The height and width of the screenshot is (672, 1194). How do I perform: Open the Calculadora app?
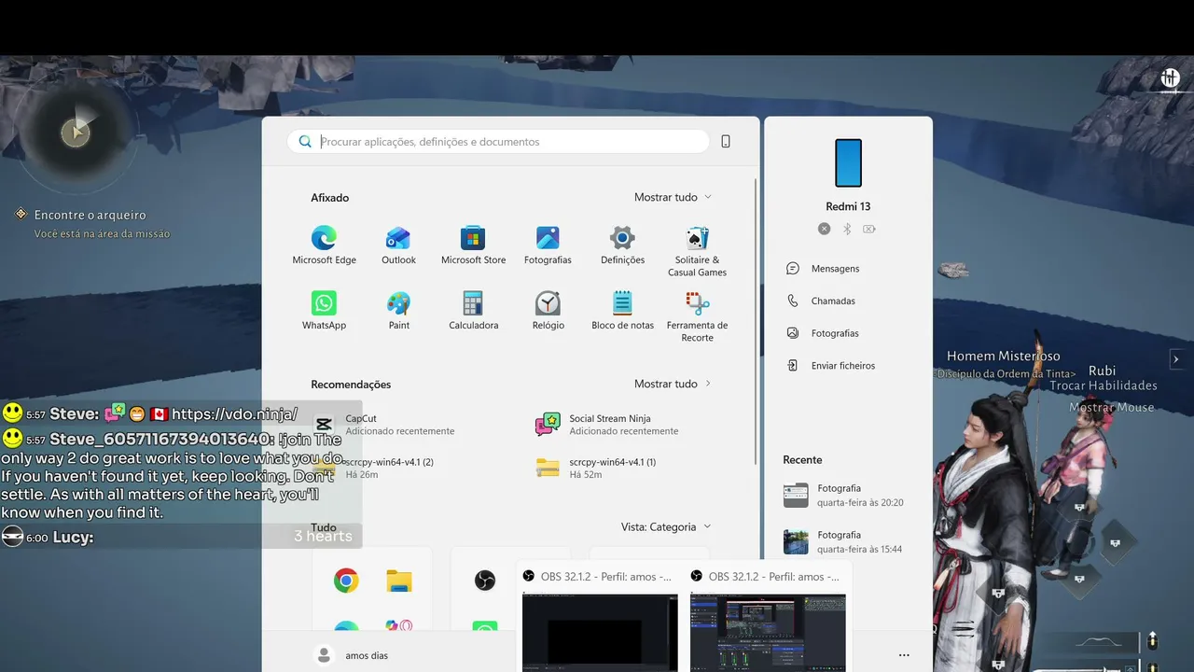point(473,311)
